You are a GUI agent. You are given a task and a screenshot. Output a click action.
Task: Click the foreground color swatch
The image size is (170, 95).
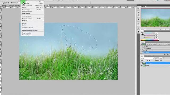[142, 34]
